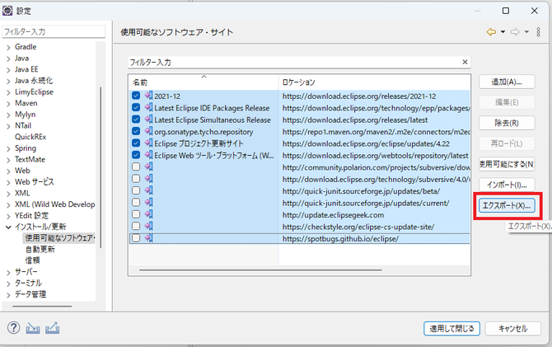Select Mylyn in the preferences tree
Viewport: 552px width, 347px height.
[x=25, y=115]
